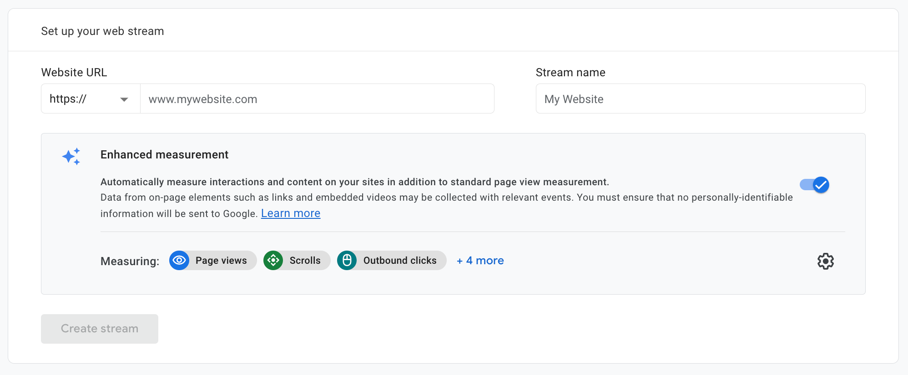Select the Page views chip label

click(x=221, y=261)
